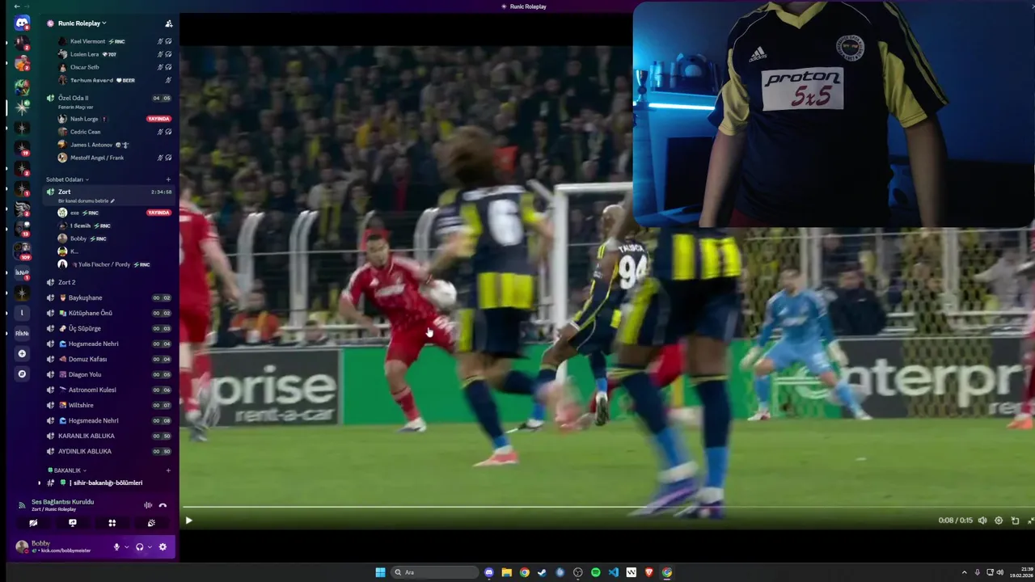Toggle camera on in voice panel
This screenshot has height=582, width=1035.
33,523
